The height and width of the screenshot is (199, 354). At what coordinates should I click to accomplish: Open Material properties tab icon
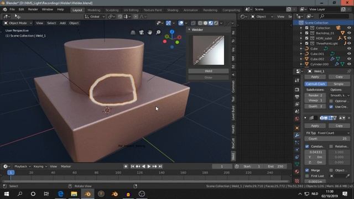[297, 171]
